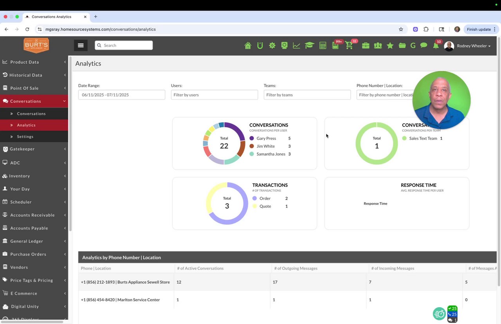Open General Ledger in the sidebar
The image size is (501, 324).
point(34,241)
